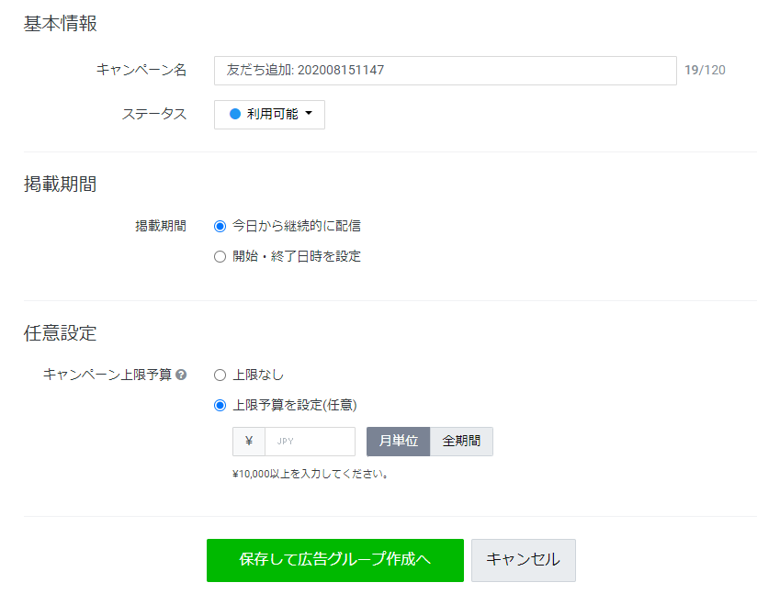Viewport: 757px width, 605px height.
Task: Click the 上限なし label text
Action: [258, 375]
